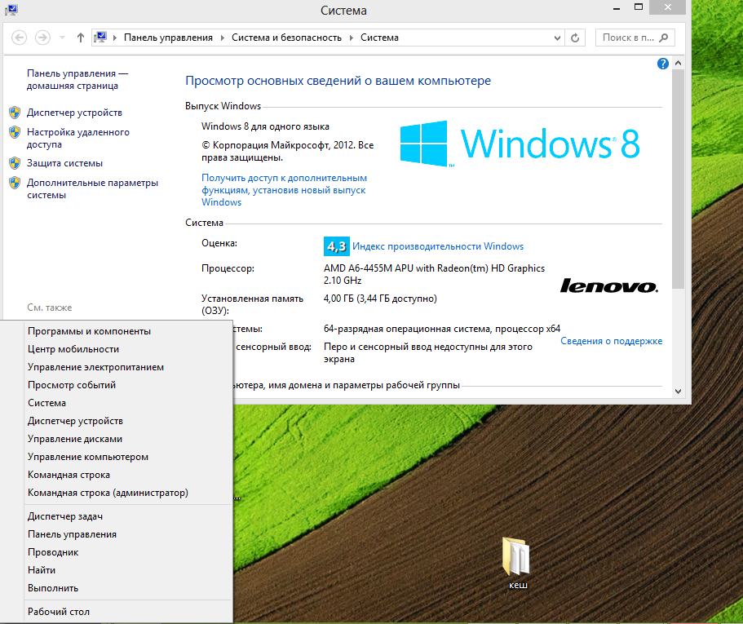Click the shield icon beside Диспетчер устройств

(15, 113)
